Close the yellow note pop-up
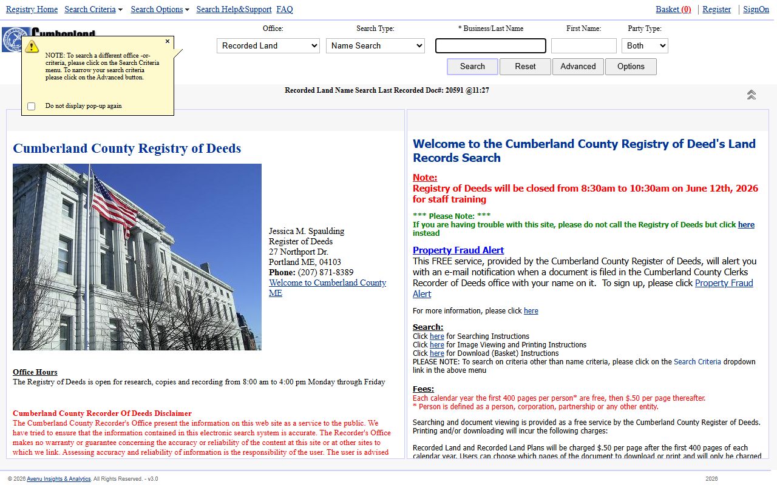 168,41
